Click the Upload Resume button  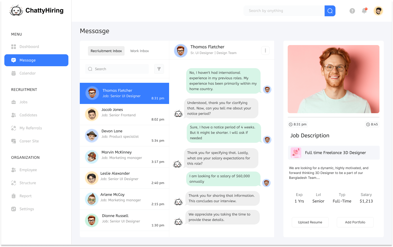310,222
